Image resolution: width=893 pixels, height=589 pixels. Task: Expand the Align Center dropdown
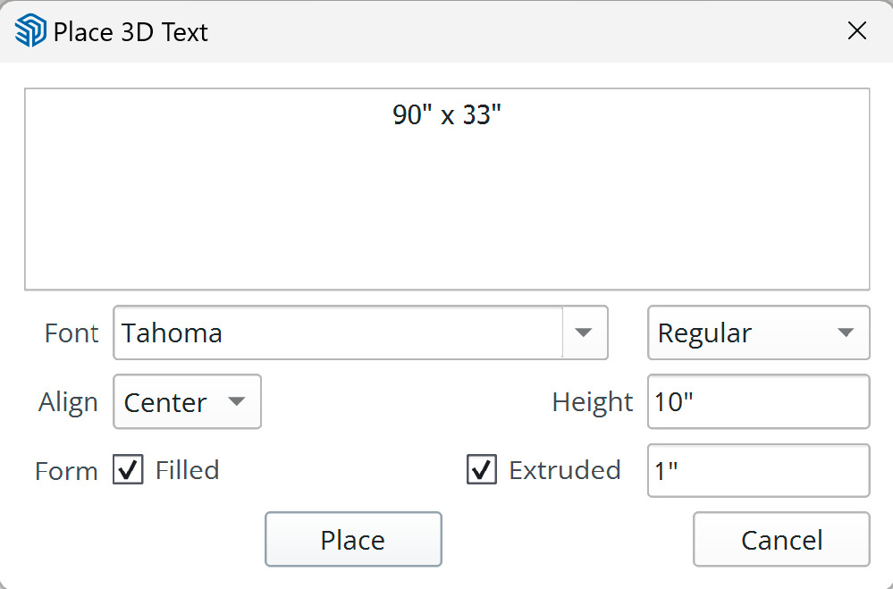(x=188, y=401)
